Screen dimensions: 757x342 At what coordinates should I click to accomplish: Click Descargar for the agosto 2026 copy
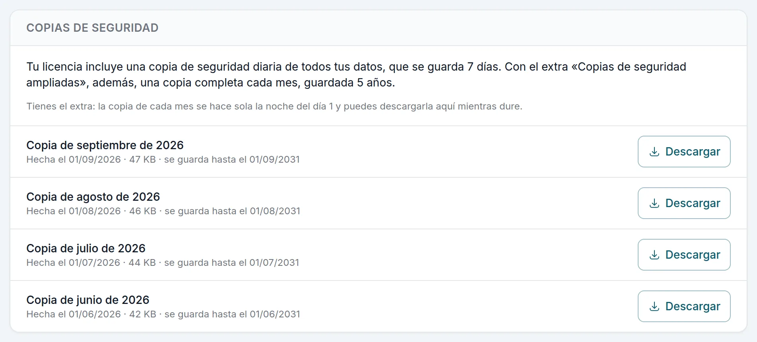coord(684,203)
